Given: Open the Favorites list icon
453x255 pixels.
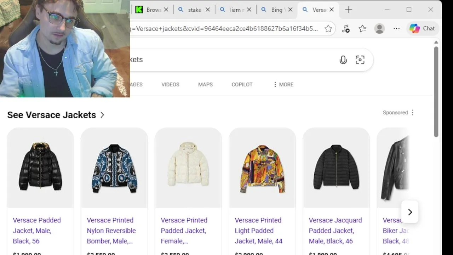Looking at the screenshot, I should point(362,29).
